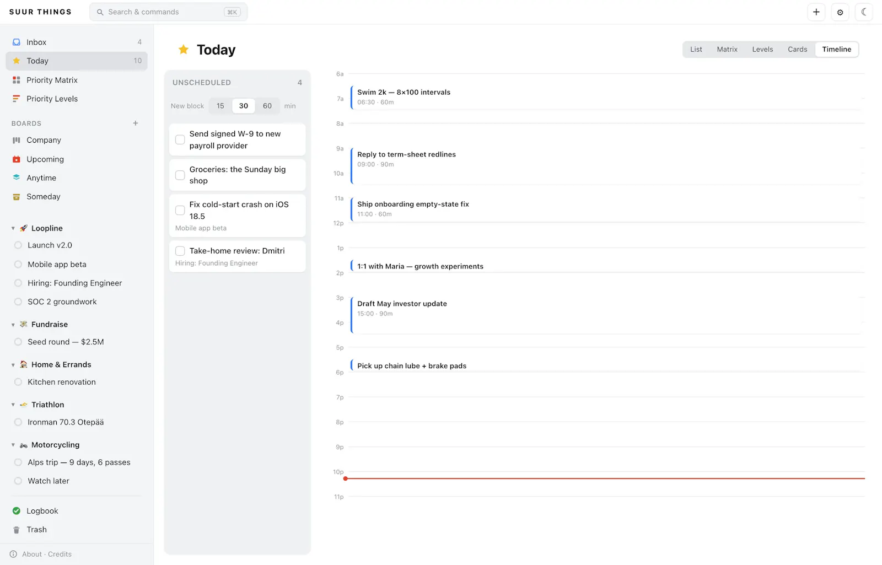Screen dimensions: 882x565
Task: Open Logbook green check icon
Action: [x=17, y=511]
